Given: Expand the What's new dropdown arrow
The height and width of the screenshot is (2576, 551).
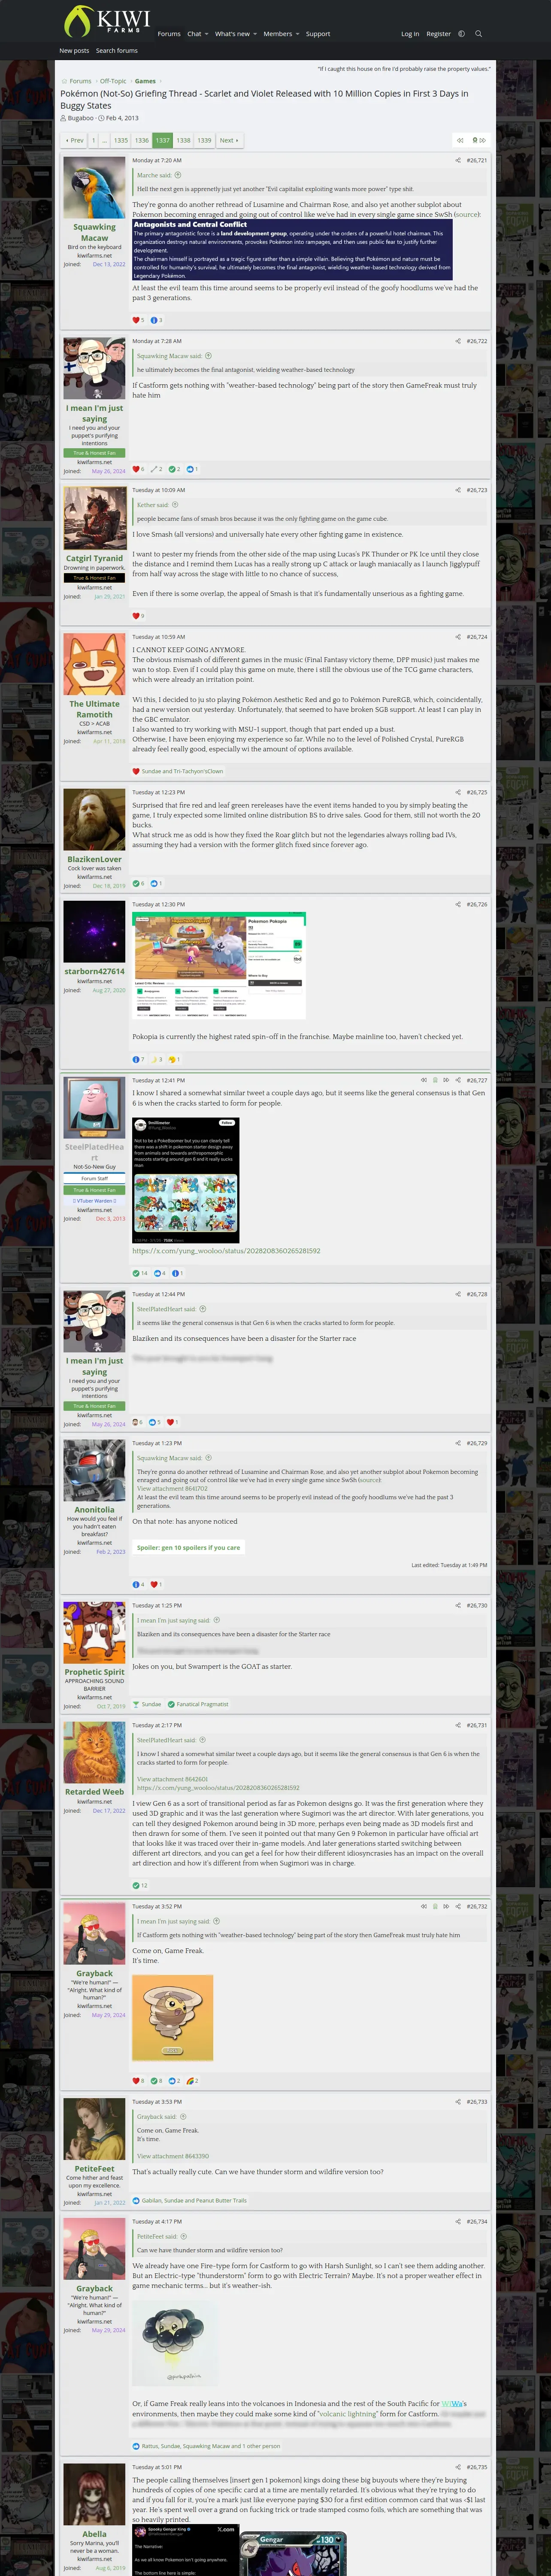Looking at the screenshot, I should point(254,34).
